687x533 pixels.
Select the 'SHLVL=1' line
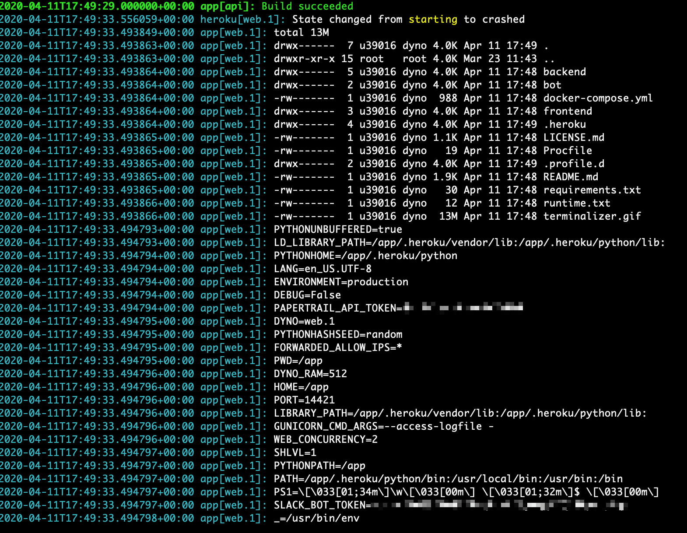(x=295, y=452)
